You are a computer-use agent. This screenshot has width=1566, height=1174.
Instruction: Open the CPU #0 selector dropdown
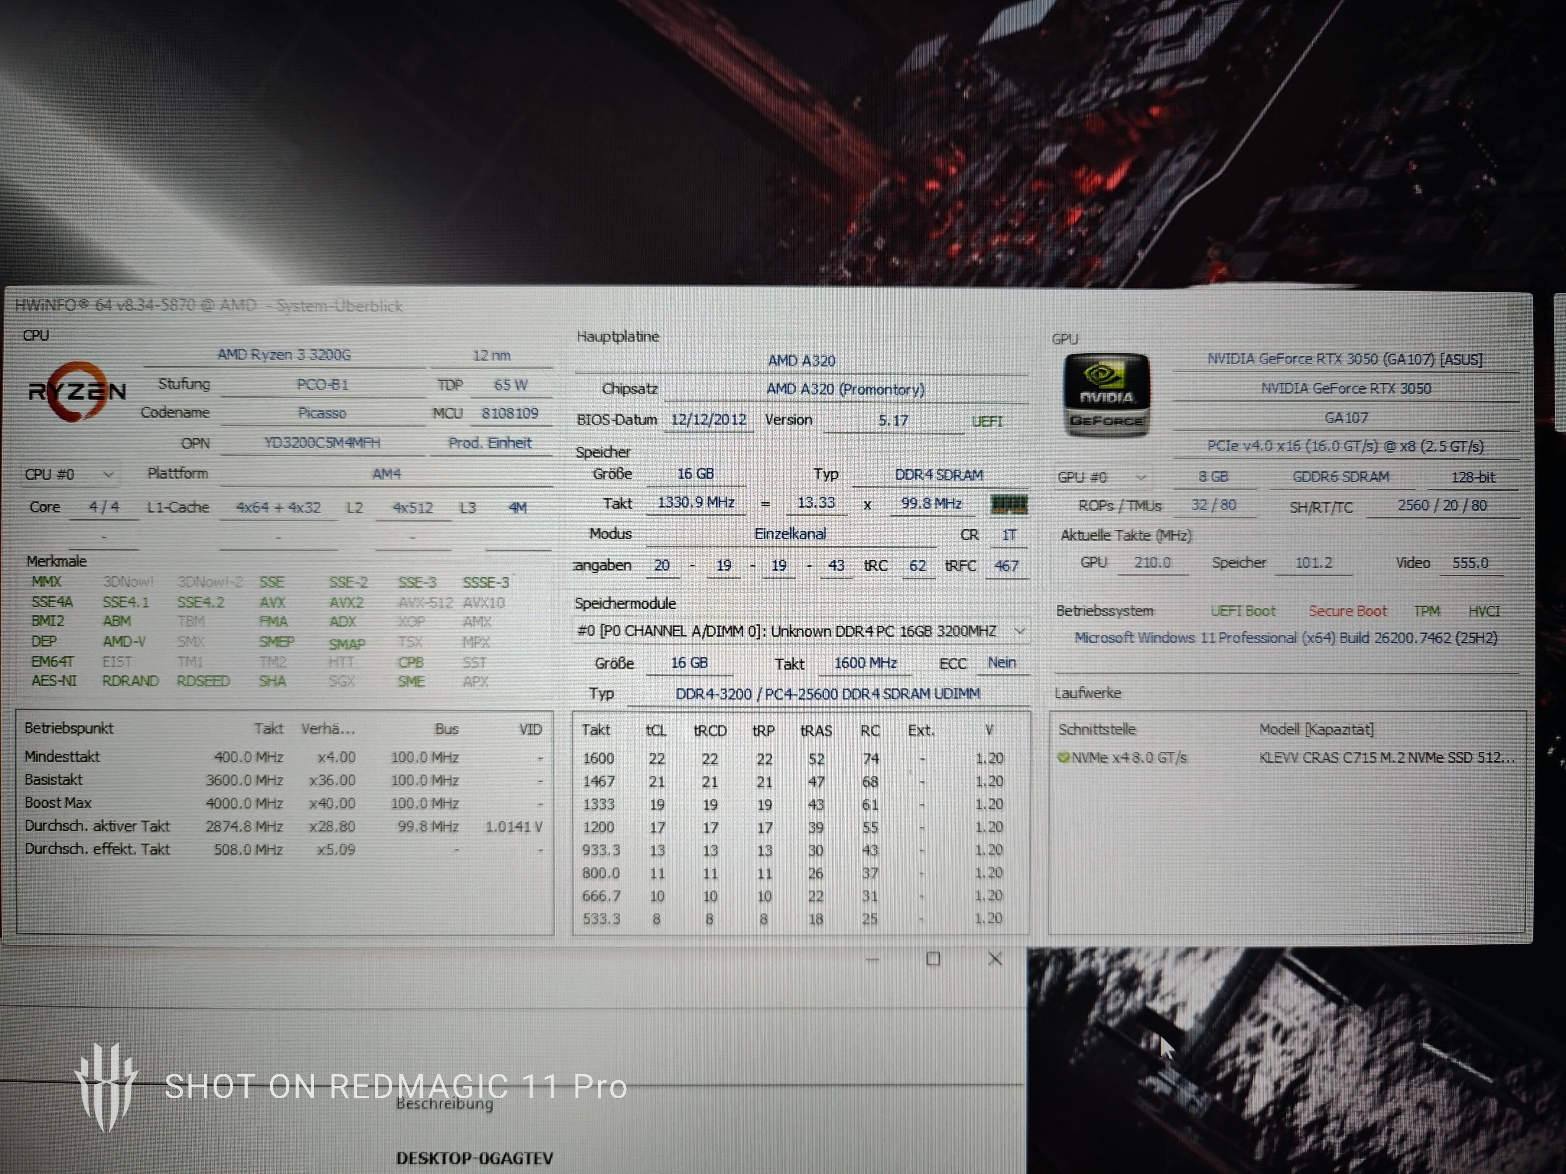(x=69, y=475)
